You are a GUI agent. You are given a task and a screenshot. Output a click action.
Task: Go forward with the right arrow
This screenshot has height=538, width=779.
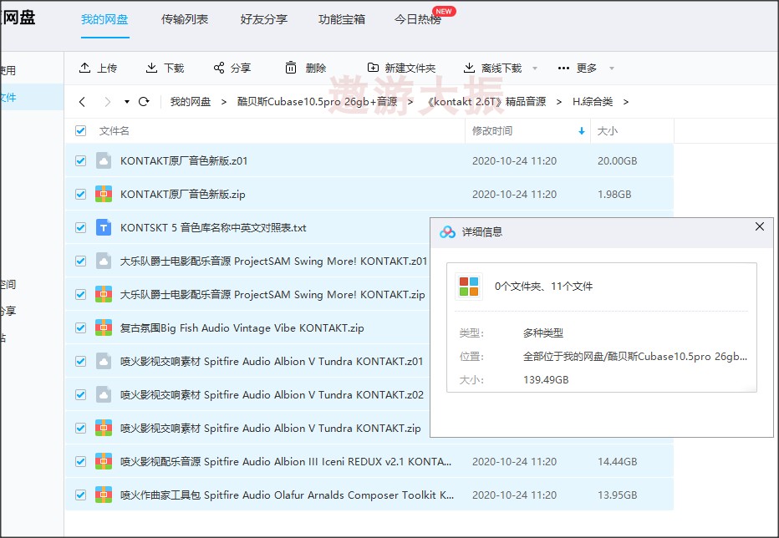click(x=107, y=102)
